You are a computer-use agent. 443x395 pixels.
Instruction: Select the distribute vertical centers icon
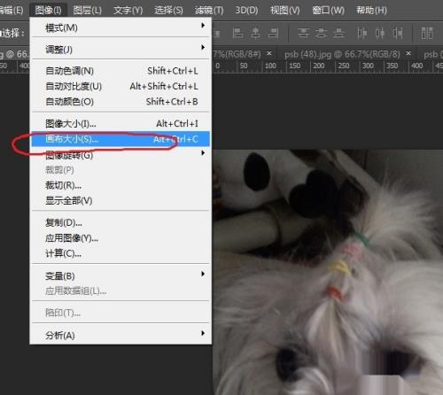tap(322, 34)
